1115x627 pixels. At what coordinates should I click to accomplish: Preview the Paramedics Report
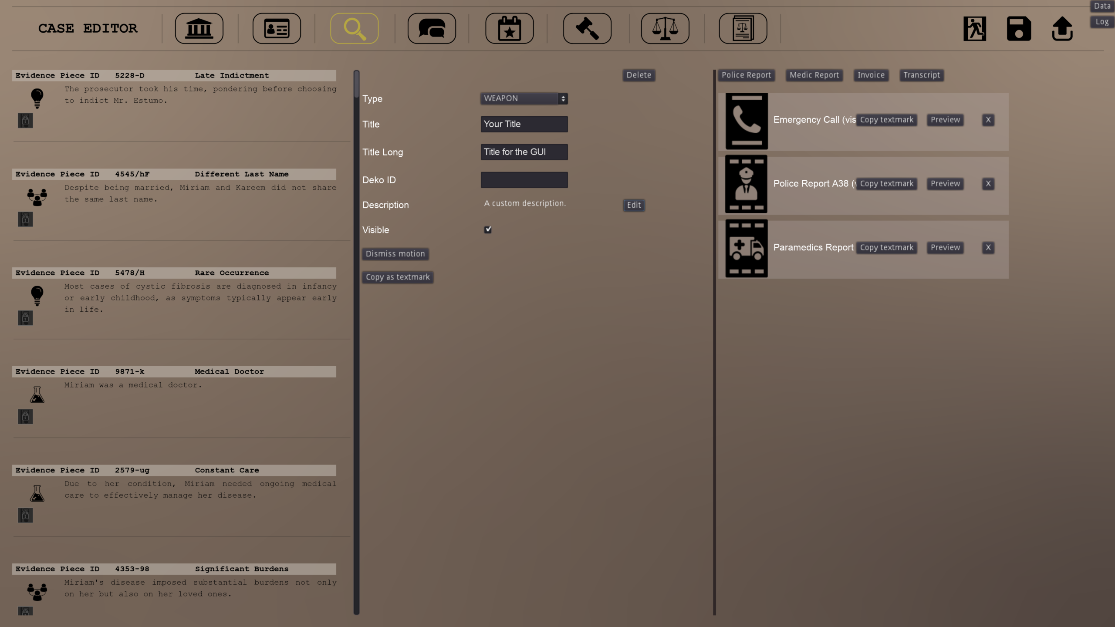click(x=945, y=247)
